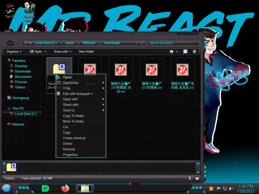Click the Open toolbar button
Screen dimensions: 259x194
click(36, 52)
